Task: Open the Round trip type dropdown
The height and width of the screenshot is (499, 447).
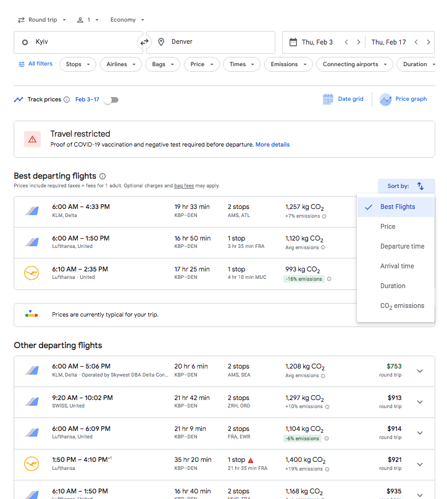Action: [x=41, y=20]
